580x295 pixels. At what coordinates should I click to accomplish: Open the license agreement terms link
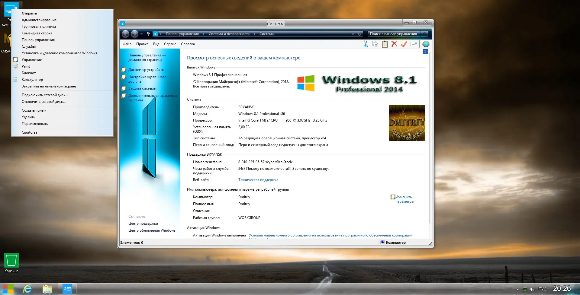(x=330, y=235)
